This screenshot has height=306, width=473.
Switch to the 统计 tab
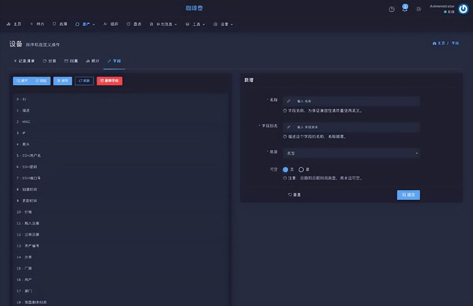(92, 61)
